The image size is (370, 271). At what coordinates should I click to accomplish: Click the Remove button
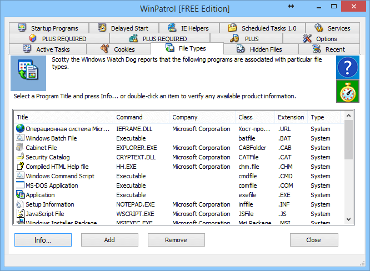176,240
